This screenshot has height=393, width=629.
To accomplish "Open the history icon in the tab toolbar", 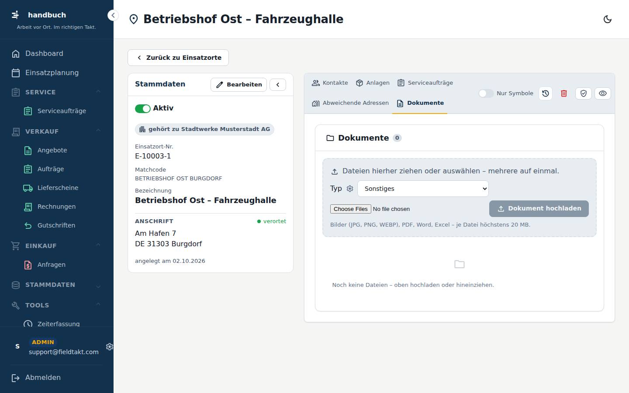I will click(546, 93).
